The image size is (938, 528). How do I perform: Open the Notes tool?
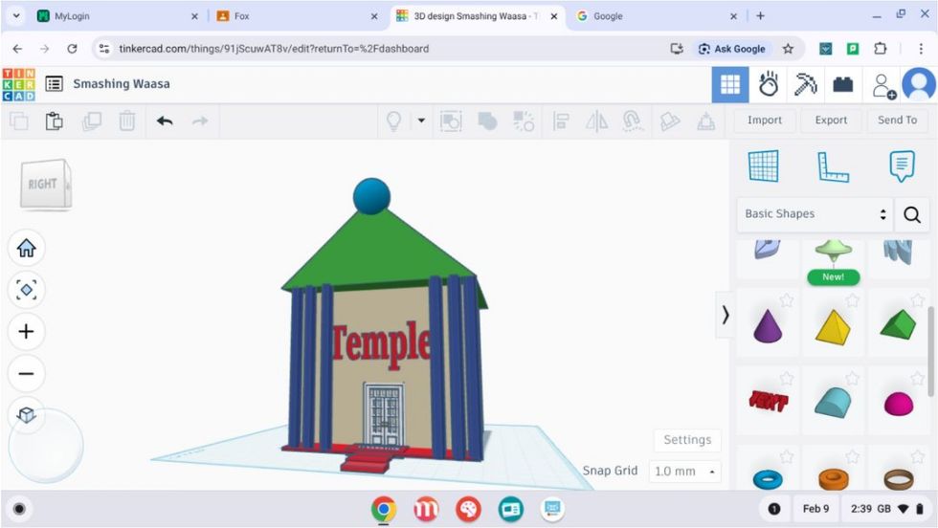pos(901,166)
